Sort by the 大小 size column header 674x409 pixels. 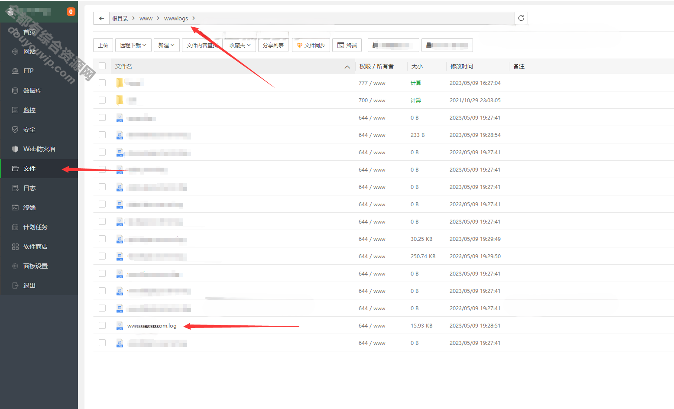417,66
